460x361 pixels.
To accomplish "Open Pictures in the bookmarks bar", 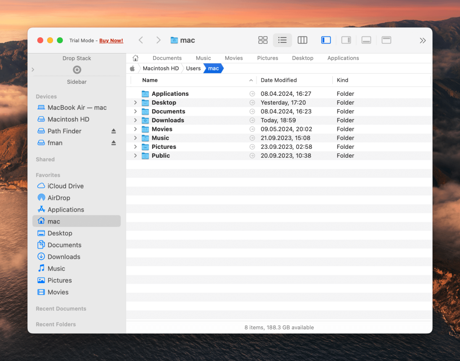I will click(x=267, y=58).
